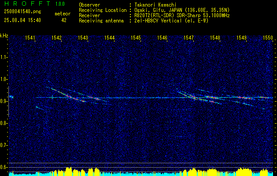Viewport: 277px width, 176px height.
Task: Click the HROFFT 1.0.0 title text
Action: click(x=35, y=4)
